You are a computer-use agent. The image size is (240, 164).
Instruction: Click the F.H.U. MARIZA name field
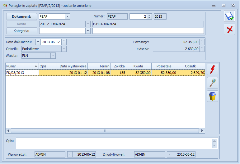(x=148, y=24)
